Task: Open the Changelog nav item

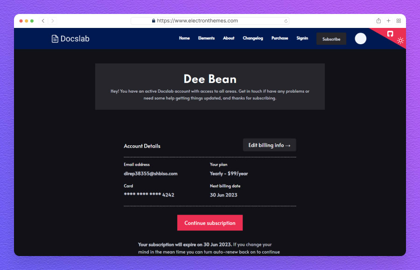Action: [253, 38]
